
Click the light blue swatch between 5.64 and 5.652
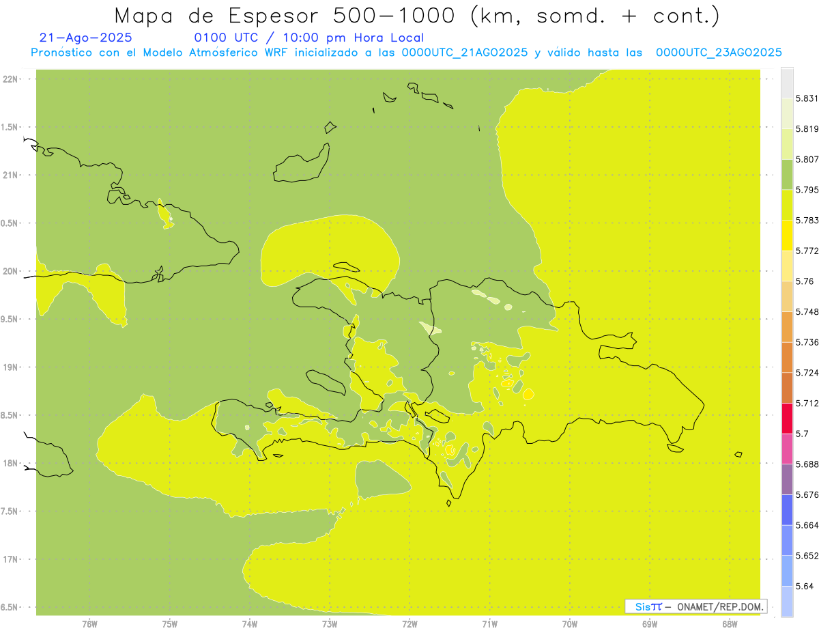pyautogui.click(x=787, y=571)
